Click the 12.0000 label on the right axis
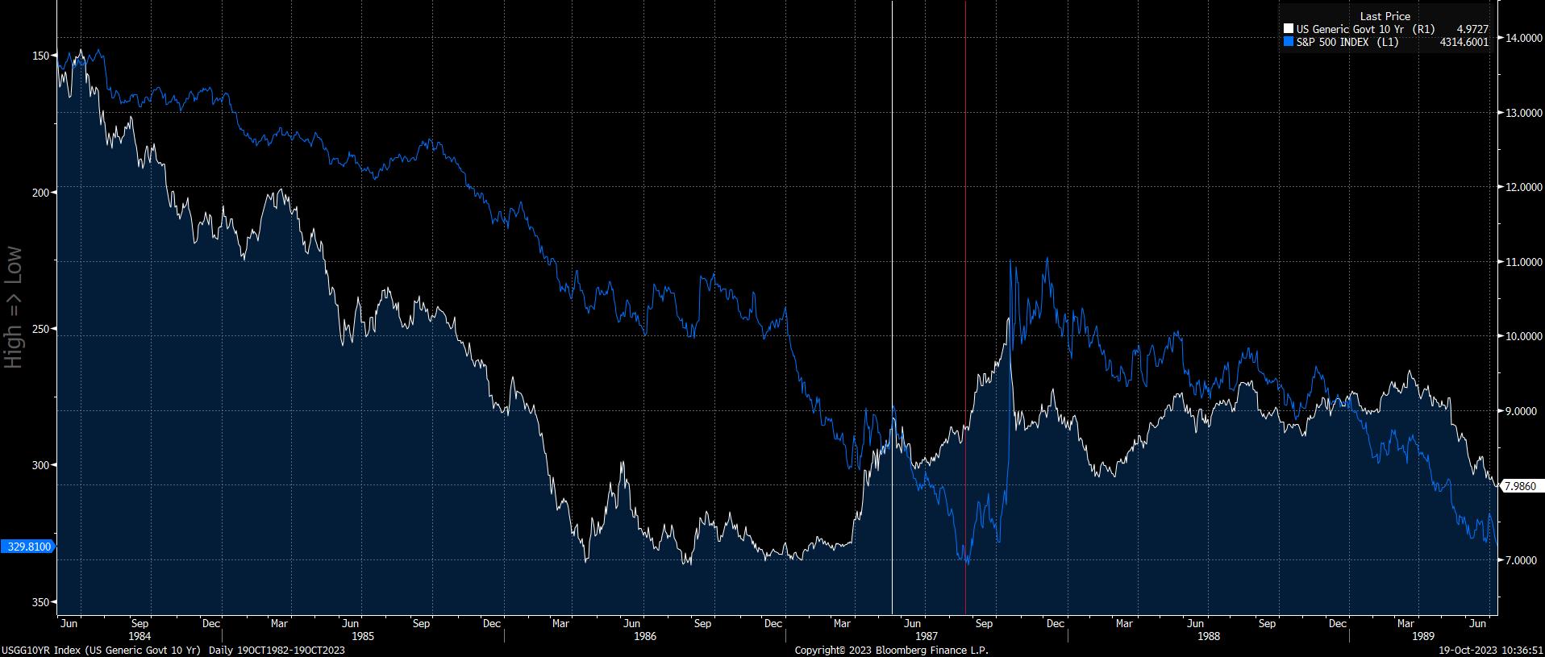Viewport: 1545px width, 657px height. tap(1522, 187)
